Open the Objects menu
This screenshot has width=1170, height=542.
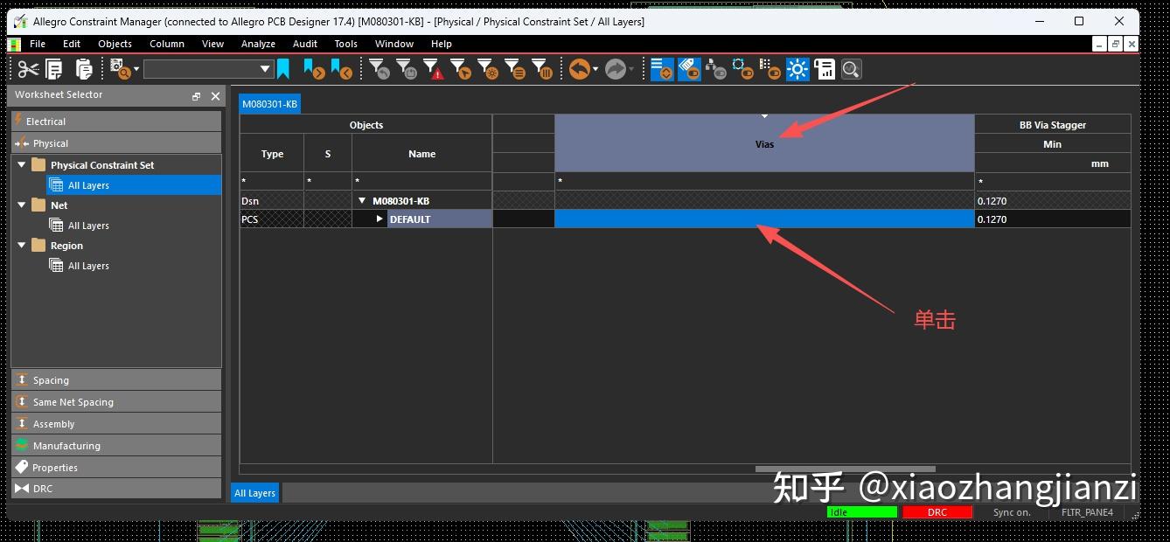point(115,44)
